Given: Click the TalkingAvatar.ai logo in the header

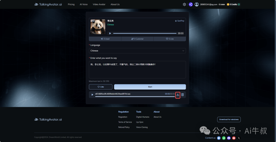Looking at the screenshot, I should tap(48, 4).
